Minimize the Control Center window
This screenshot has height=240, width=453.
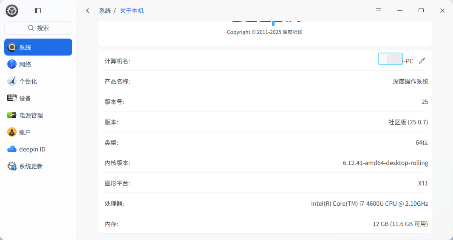tap(400, 11)
